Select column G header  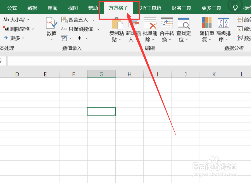(x=101, y=74)
